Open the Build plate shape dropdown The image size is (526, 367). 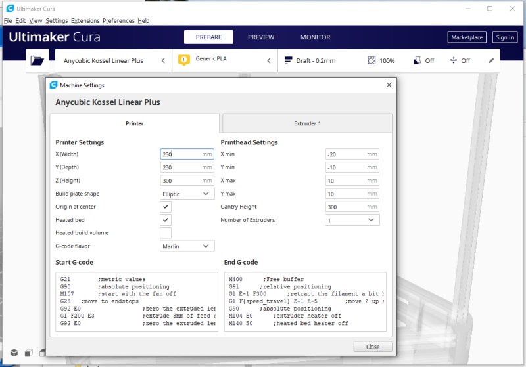[x=187, y=194]
